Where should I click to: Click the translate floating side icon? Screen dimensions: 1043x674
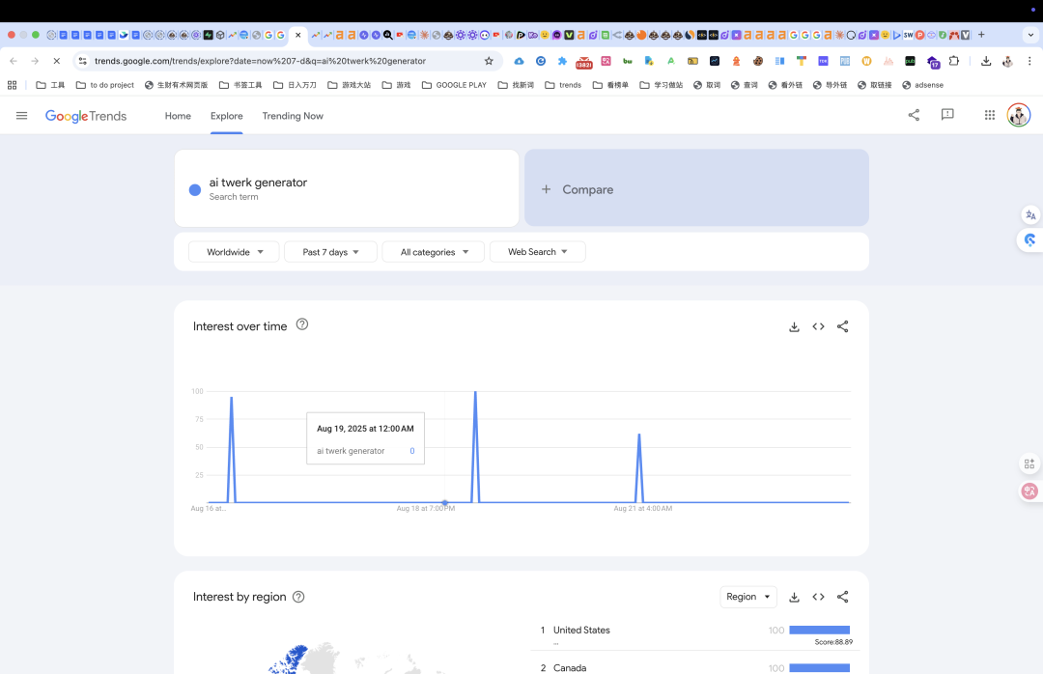[x=1030, y=215]
